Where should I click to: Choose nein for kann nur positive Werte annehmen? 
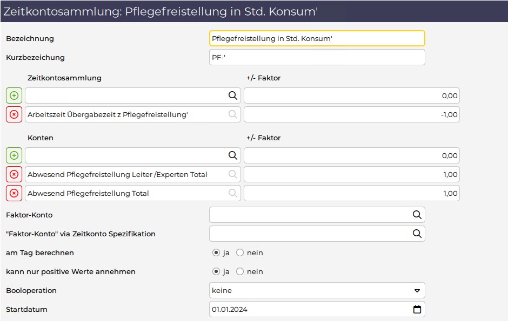[240, 271]
